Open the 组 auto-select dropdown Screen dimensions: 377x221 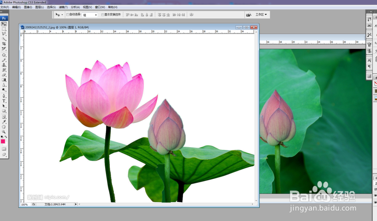[90, 15]
